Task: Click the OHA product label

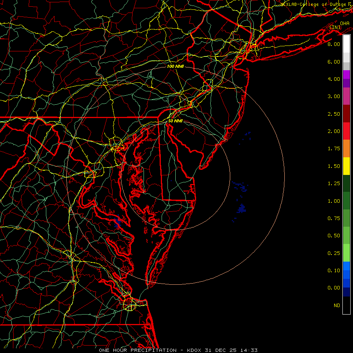Action: point(345,24)
